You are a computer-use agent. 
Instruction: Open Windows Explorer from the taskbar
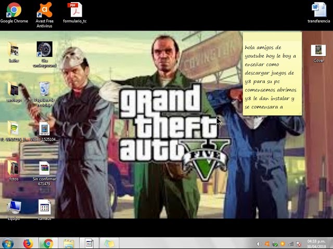coord(69,243)
